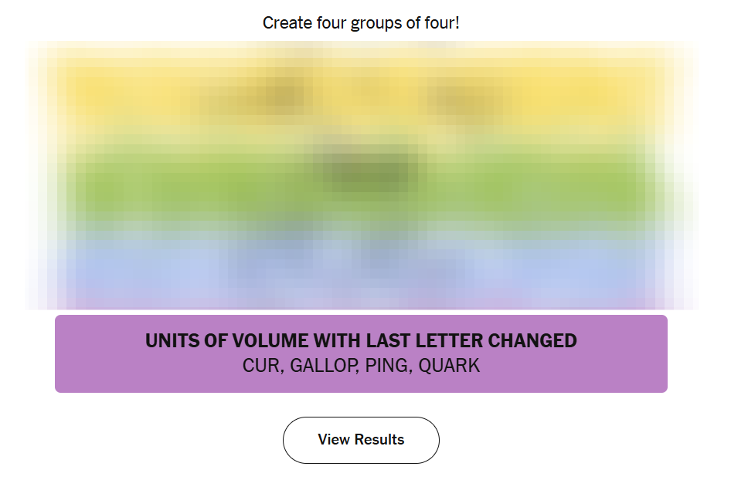731x480 pixels.
Task: Click the "Create four groups of four!" instruction
Action: point(361,23)
